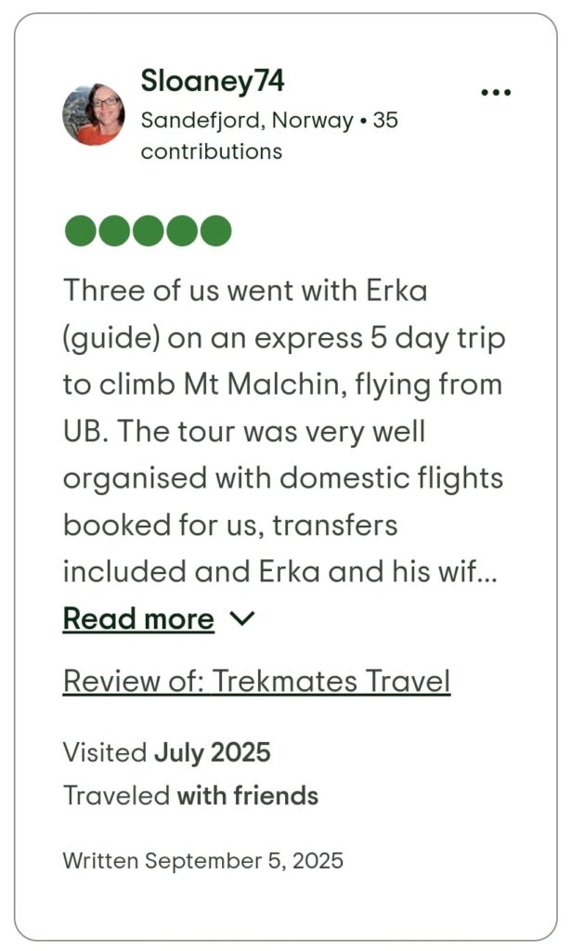The image size is (571, 951).
Task: Click the truncated review text ending in ellipsis
Action: [x=280, y=571]
